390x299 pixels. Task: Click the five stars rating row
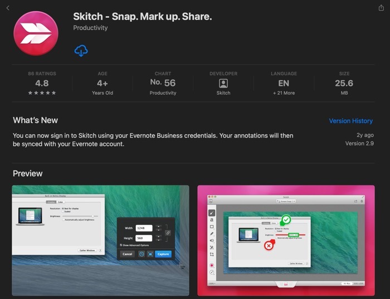(42, 93)
